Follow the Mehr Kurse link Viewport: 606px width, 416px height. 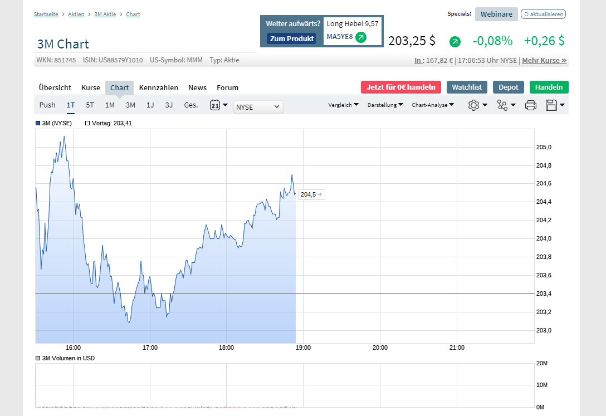coord(544,60)
